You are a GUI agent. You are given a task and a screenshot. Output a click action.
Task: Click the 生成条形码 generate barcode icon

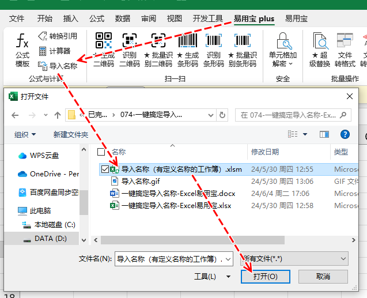pos(187,41)
